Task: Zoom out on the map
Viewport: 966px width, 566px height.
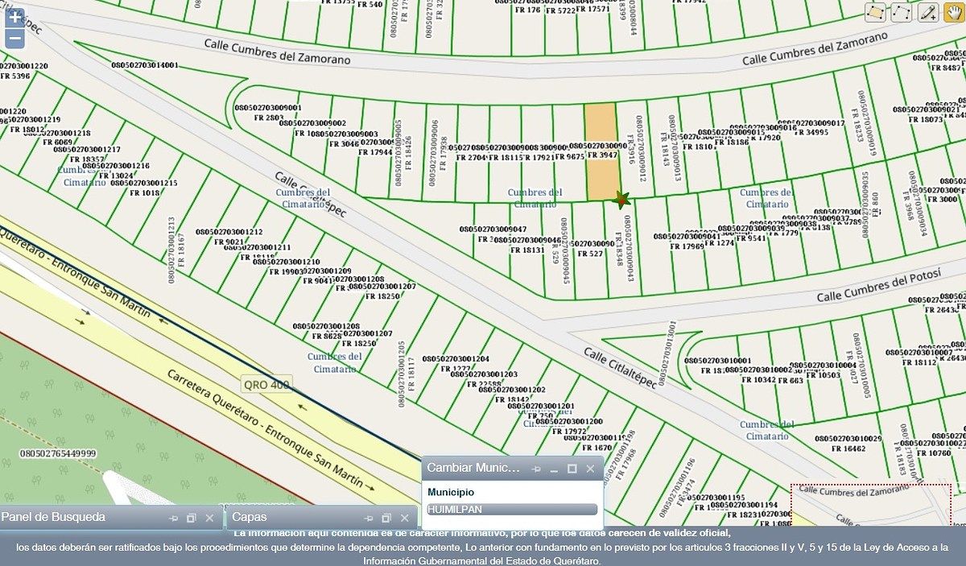Action: [14, 38]
